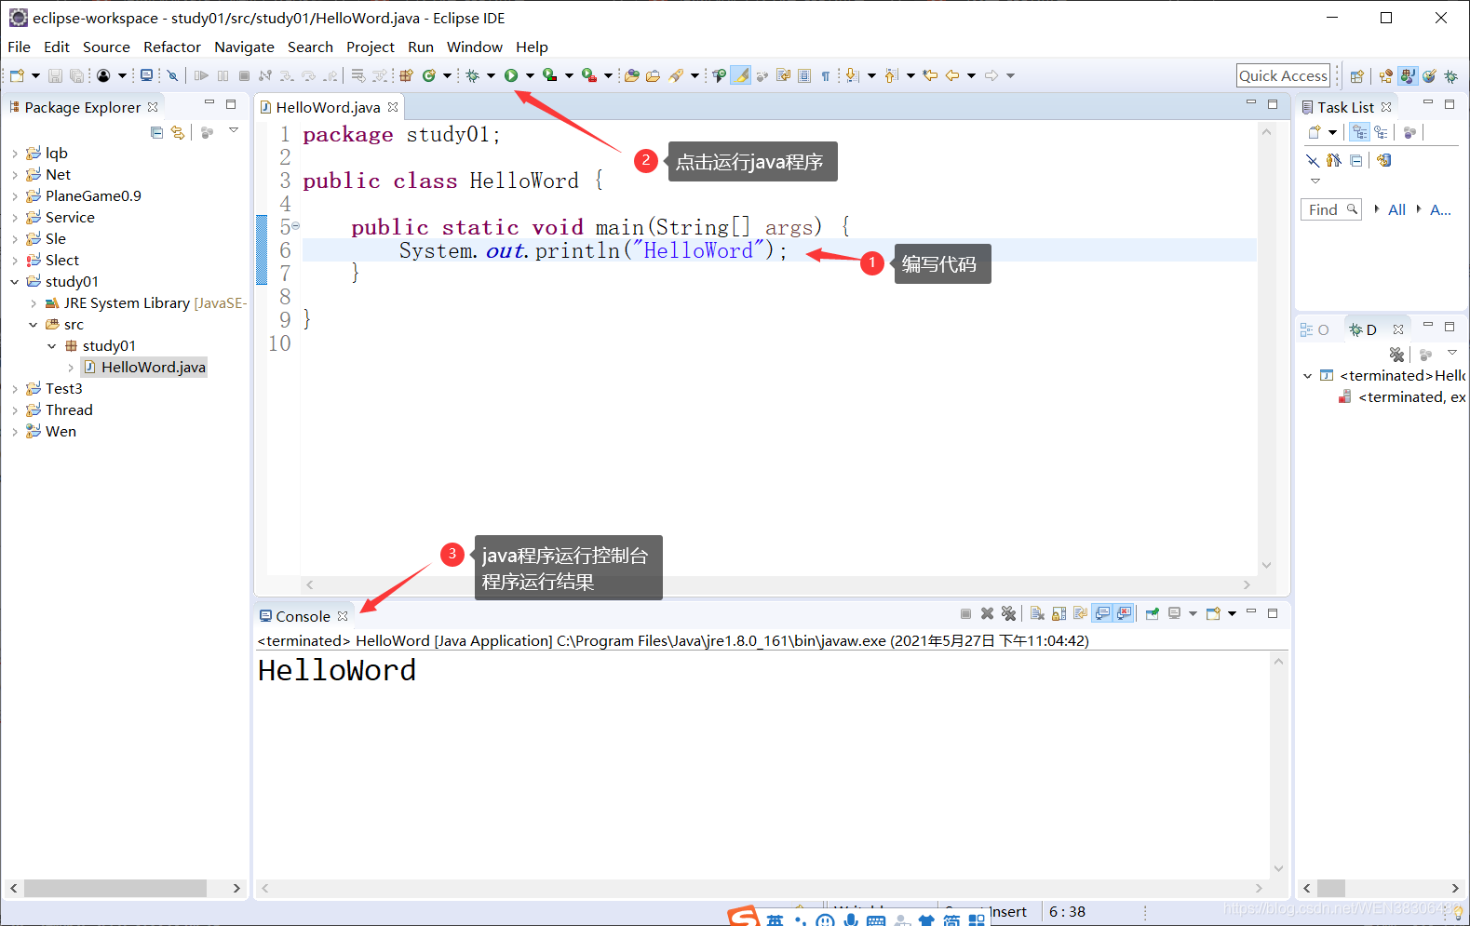1470x926 pixels.
Task: Click the Back navigation arrow
Action: point(952,75)
